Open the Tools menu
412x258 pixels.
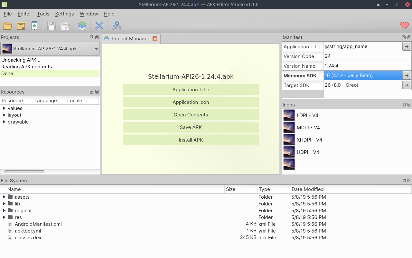point(43,14)
